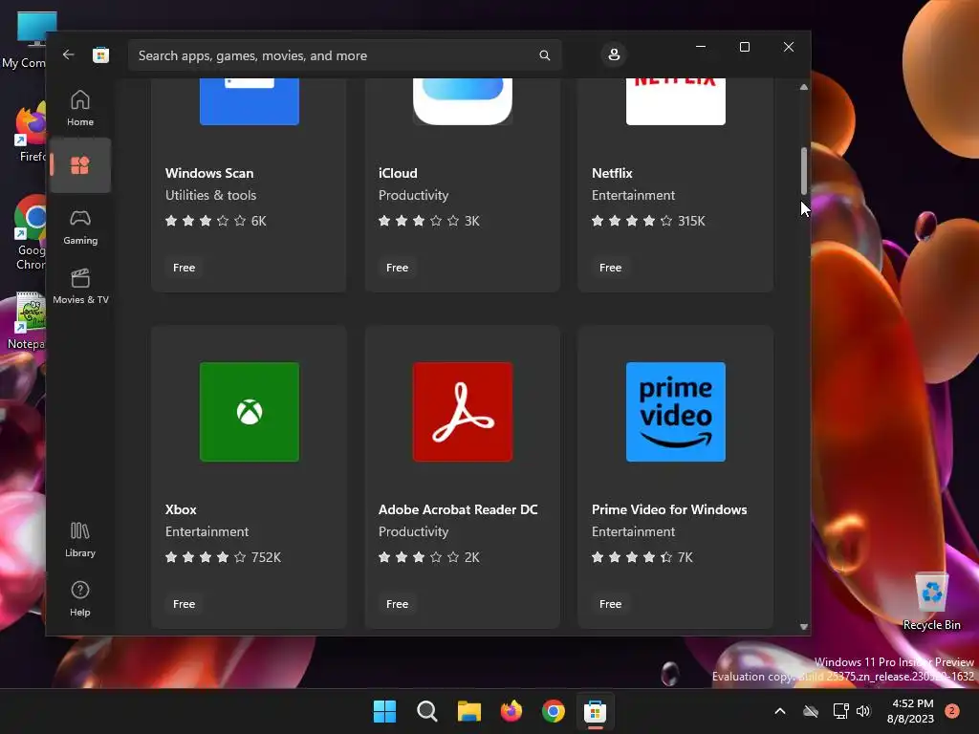Click the 2K rating on Adobe Acrobat card
The width and height of the screenshot is (979, 734).
coord(472,557)
